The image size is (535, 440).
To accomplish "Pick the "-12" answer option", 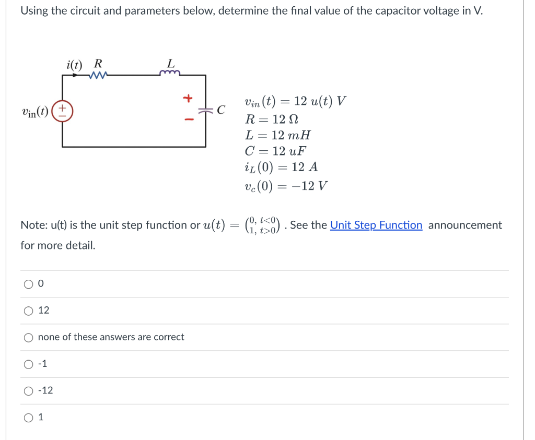I will coord(29,390).
